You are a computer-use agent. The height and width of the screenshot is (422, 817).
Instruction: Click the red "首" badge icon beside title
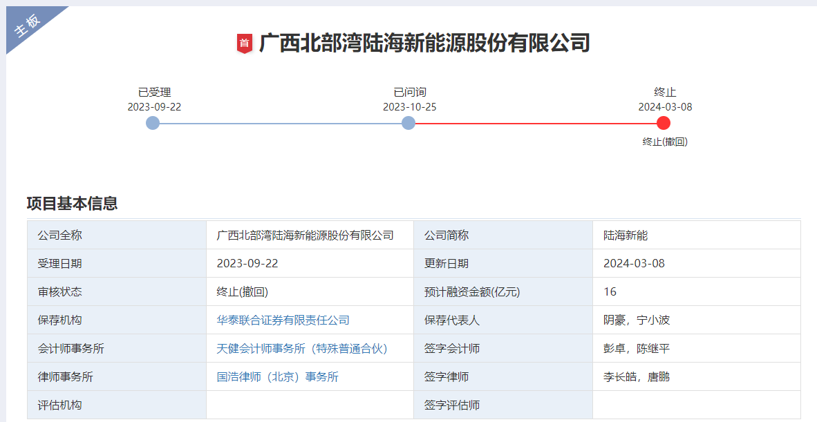(x=244, y=44)
